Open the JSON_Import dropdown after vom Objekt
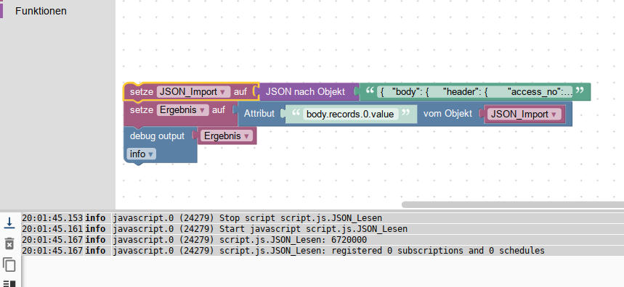Viewport: 624px width, 287px height. (x=524, y=115)
